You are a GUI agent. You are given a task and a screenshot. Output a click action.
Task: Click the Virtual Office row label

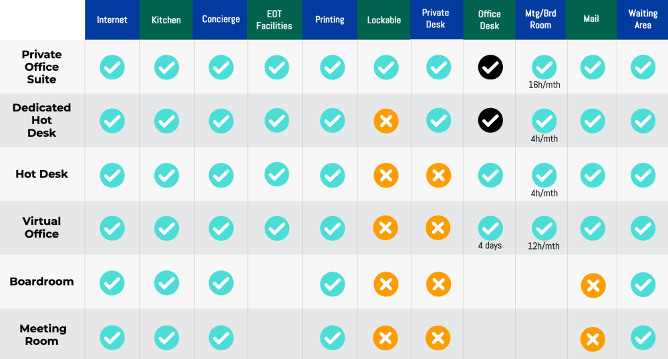pyautogui.click(x=41, y=228)
